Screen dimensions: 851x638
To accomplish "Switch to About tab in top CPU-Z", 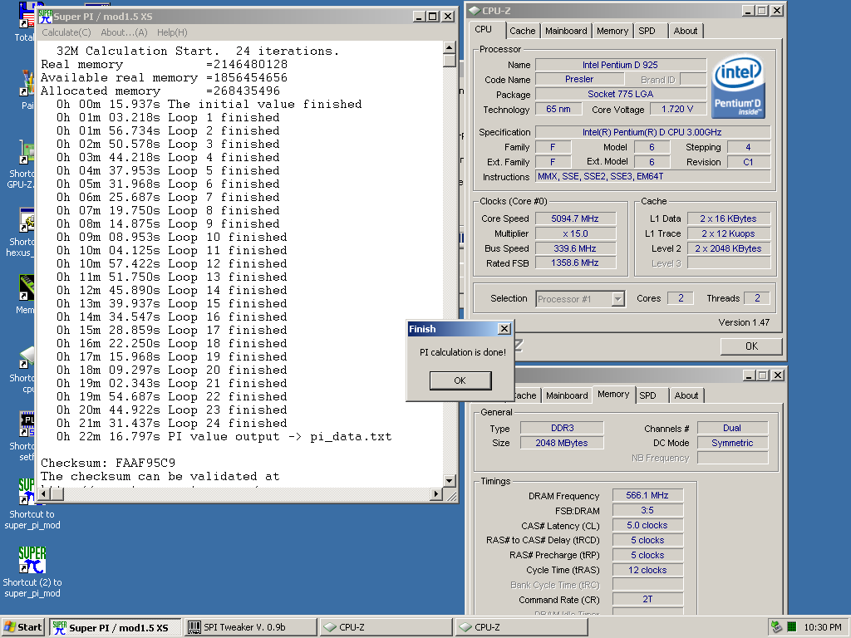I will click(686, 31).
